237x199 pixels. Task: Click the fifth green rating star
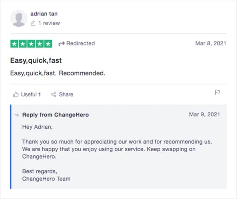[x=48, y=44]
